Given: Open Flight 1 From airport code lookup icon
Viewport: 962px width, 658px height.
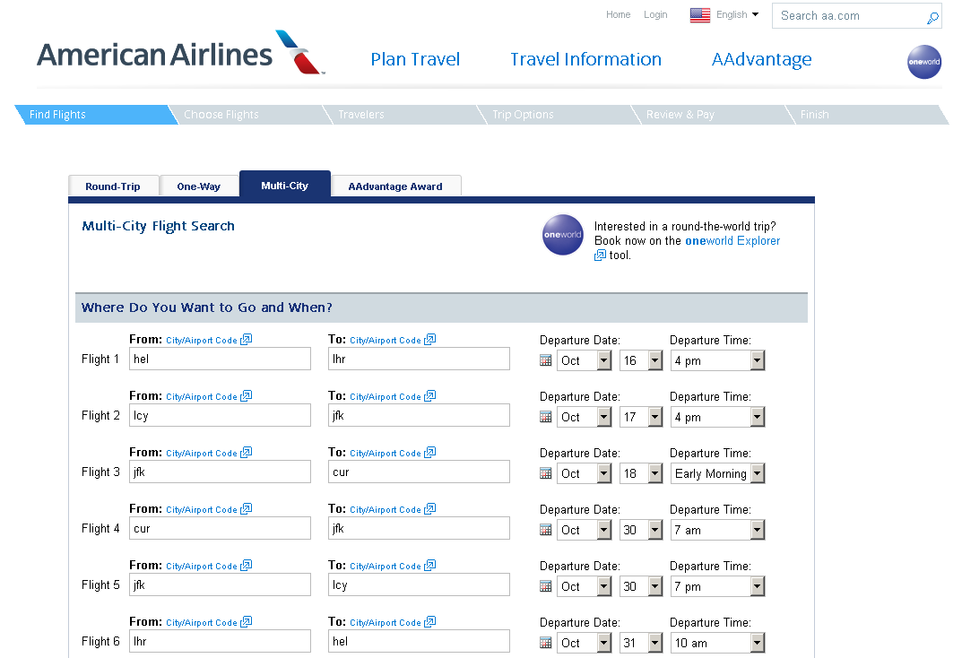Looking at the screenshot, I should (247, 340).
